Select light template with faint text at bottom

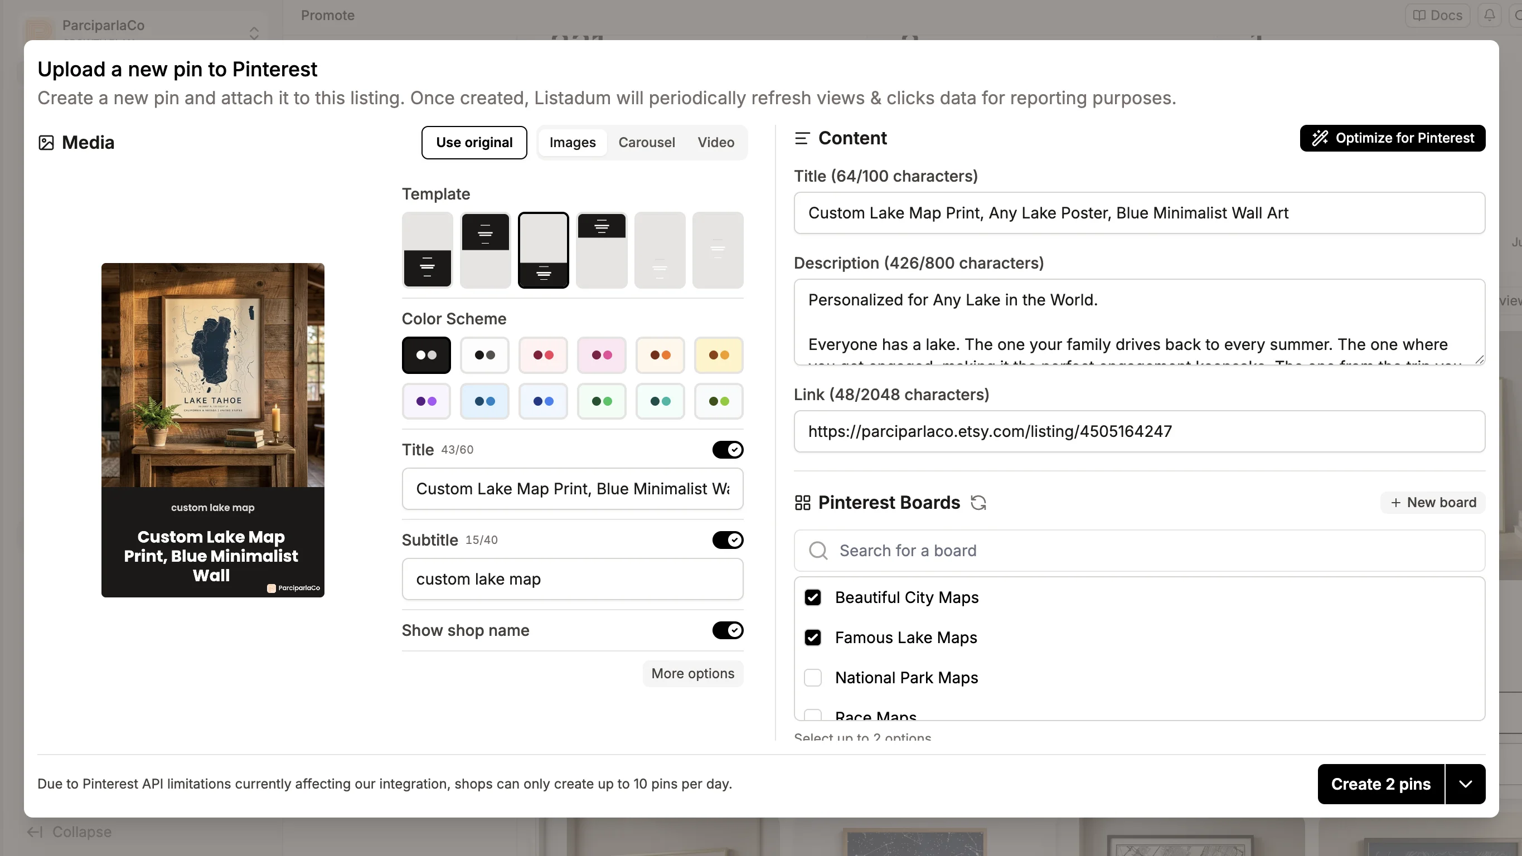[x=660, y=250]
